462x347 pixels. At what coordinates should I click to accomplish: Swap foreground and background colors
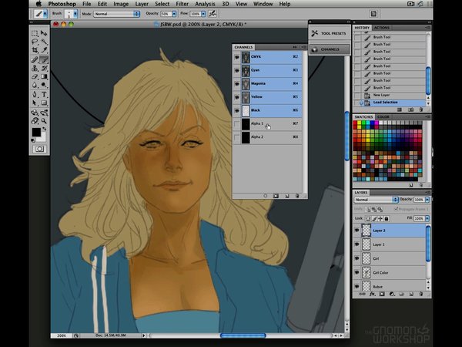pyautogui.click(x=45, y=129)
